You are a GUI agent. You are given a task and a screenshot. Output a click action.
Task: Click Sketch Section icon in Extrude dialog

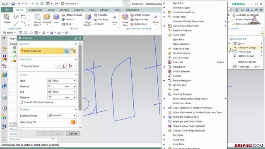[x=67, y=51]
